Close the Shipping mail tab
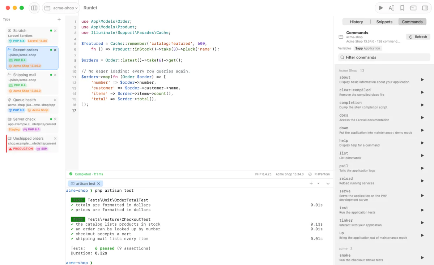 pos(55,75)
